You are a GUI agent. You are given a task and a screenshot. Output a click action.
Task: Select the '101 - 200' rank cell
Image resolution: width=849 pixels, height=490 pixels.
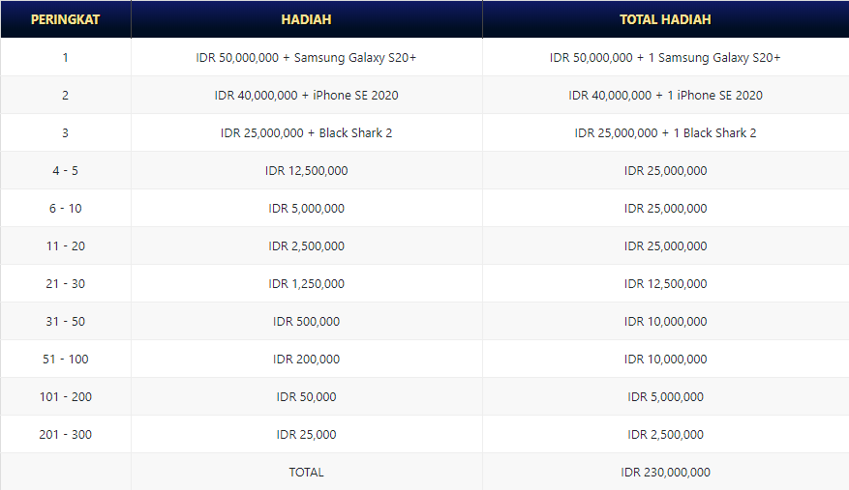tap(66, 396)
